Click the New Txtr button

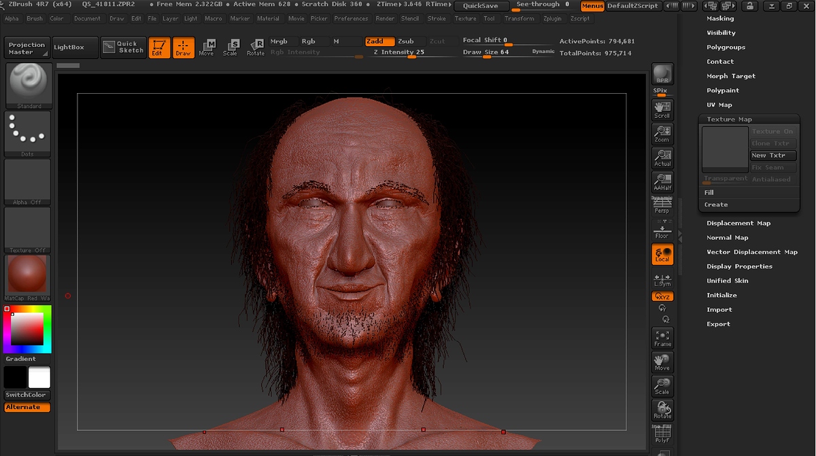click(773, 156)
